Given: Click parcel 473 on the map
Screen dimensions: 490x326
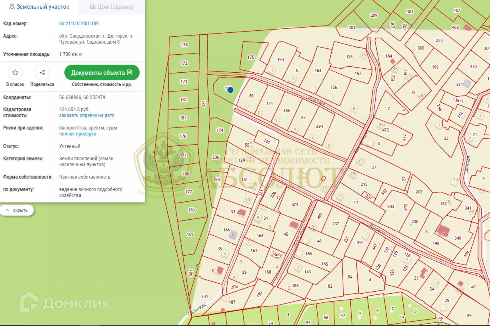Looking at the screenshot, I should point(295,205).
